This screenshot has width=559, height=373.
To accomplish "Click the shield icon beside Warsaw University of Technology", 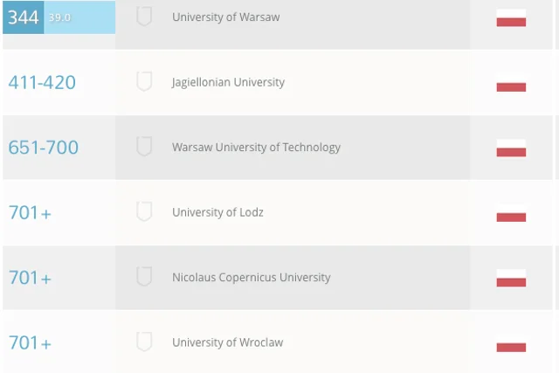I will 144,147.
